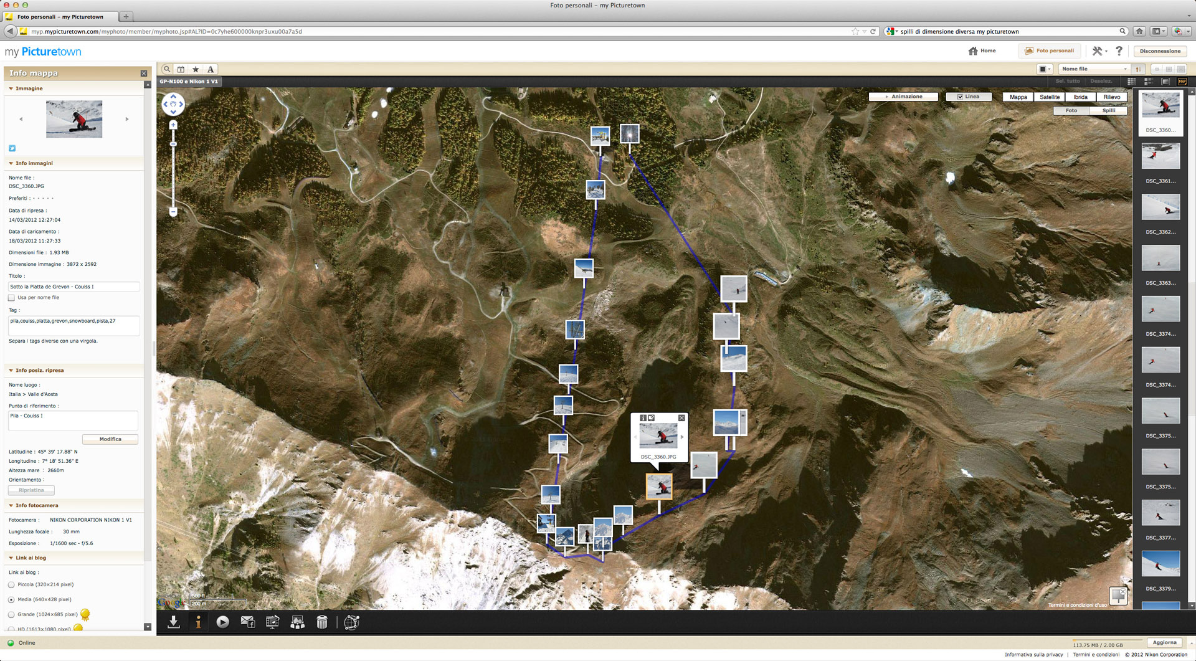1196x661 pixels.
Task: Switch to single image viewer icon
Action: [x=1165, y=82]
